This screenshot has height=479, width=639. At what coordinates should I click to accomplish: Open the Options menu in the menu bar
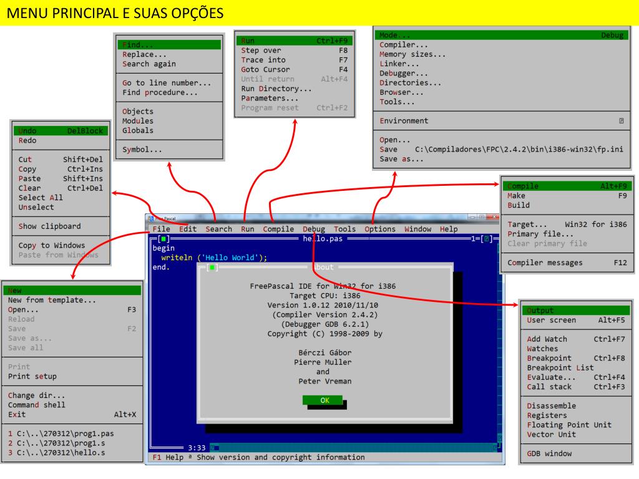[x=380, y=229]
